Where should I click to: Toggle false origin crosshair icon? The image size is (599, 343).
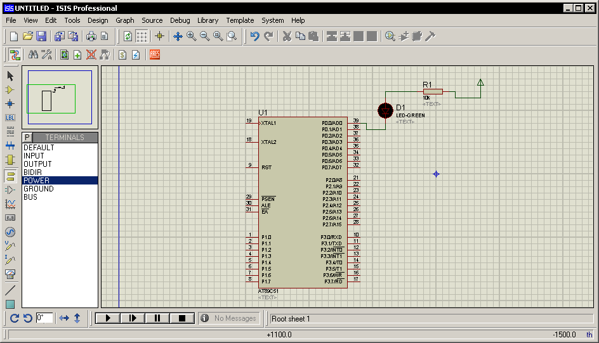point(160,36)
